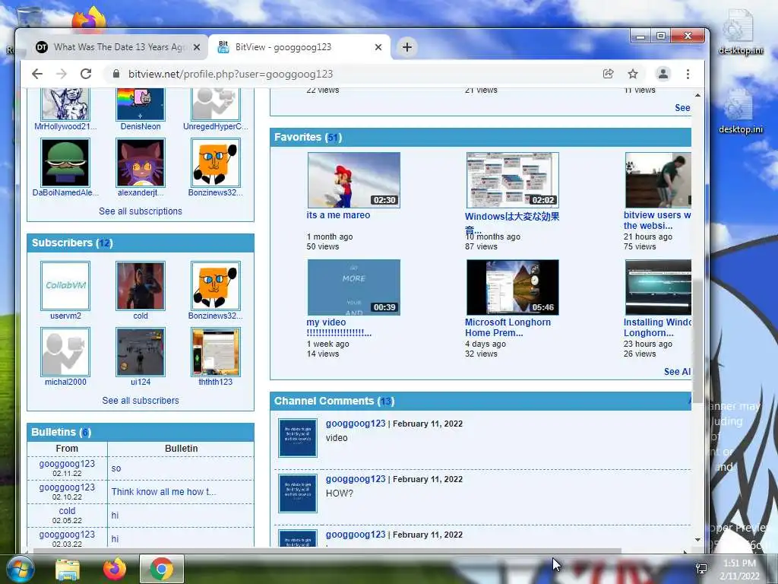Image resolution: width=778 pixels, height=584 pixels.
Task: Open googgoog123 link on 'HOW?' comment
Action: click(356, 479)
